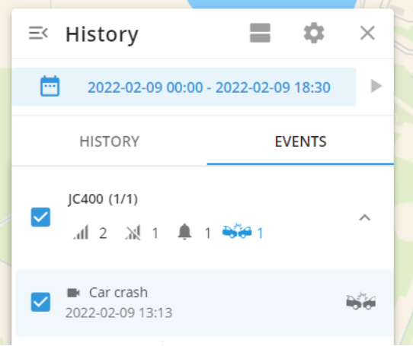Play the history route playback
Image resolution: width=413 pixels, height=346 pixels.
point(376,86)
